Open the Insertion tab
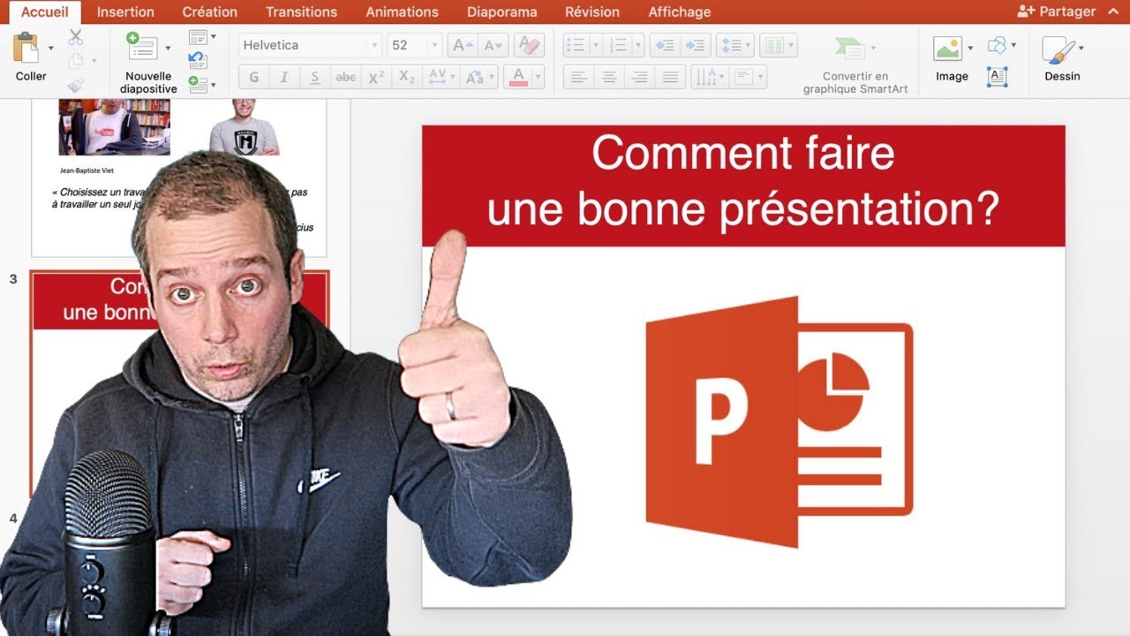 click(125, 11)
